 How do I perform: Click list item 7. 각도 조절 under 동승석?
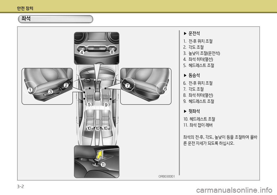[193, 89]
